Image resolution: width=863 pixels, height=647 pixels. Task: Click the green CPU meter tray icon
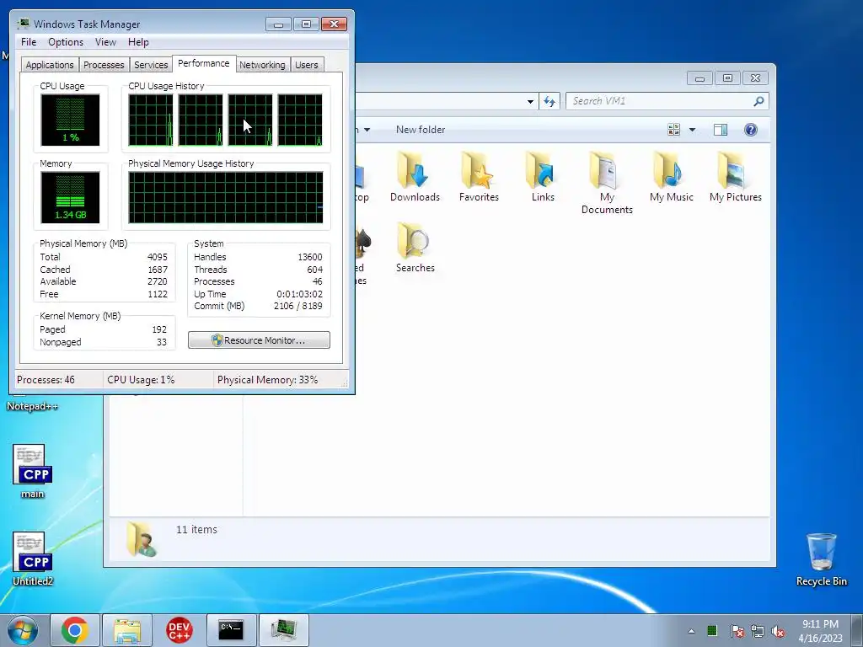[711, 630]
